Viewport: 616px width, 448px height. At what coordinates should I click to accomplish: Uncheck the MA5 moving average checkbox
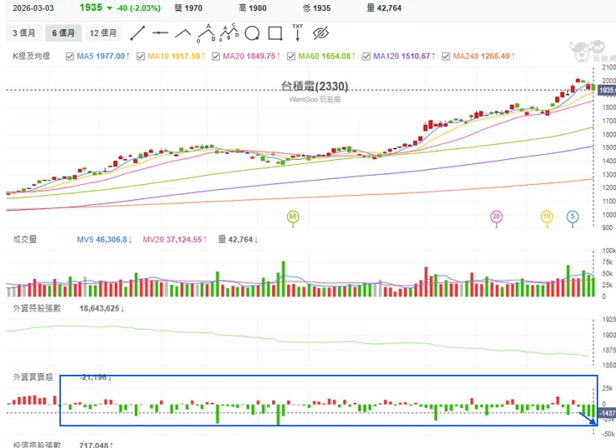coord(70,56)
